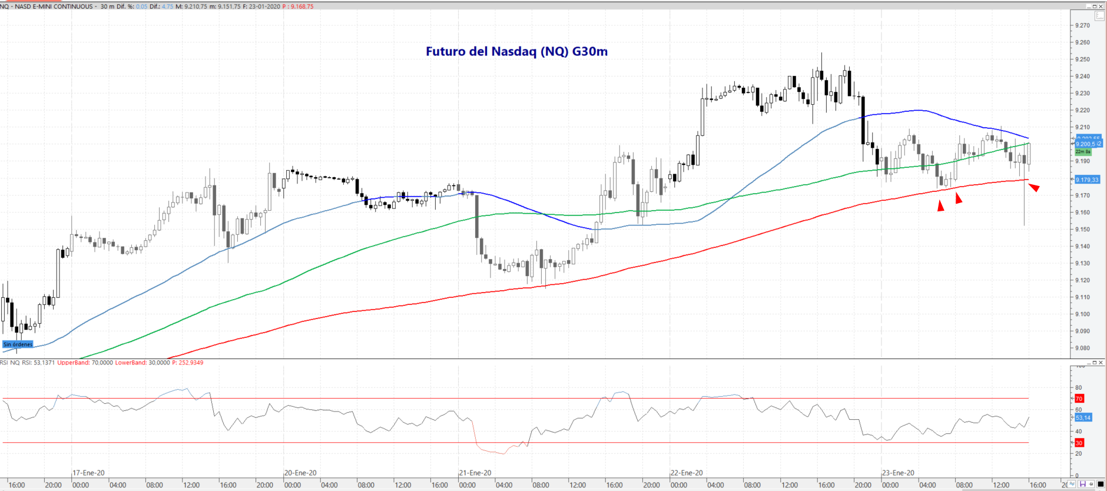
Task: Click the 9.179,33 moving average price label
Action: (1087, 180)
